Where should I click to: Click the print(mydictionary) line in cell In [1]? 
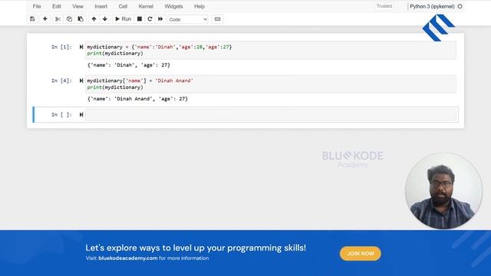pos(115,54)
